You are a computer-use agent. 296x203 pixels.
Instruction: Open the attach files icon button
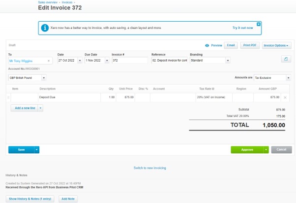(x=286, y=59)
